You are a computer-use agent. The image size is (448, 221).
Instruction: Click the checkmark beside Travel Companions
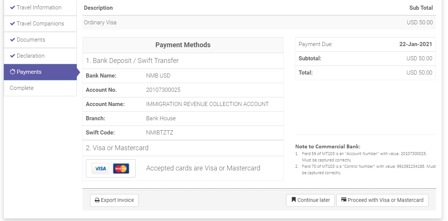[x=12, y=24]
